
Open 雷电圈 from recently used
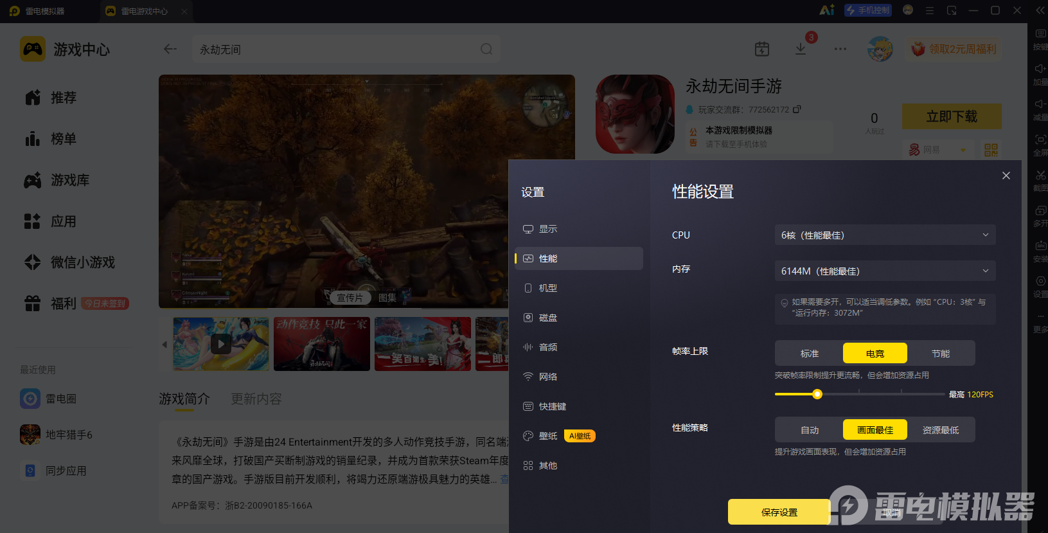coord(48,399)
